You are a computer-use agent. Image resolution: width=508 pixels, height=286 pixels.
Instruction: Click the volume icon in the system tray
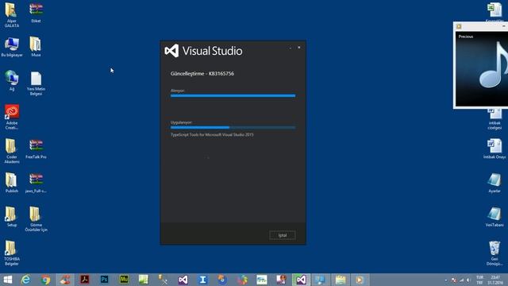tap(468, 280)
